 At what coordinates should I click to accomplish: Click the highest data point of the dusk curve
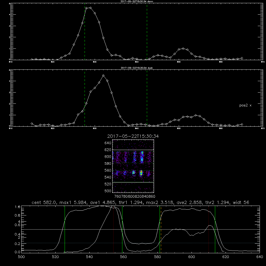pyautogui.click(x=103, y=75)
